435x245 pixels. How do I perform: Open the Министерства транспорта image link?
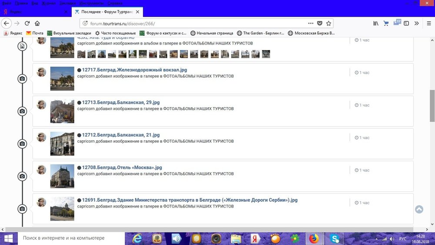coord(190,200)
